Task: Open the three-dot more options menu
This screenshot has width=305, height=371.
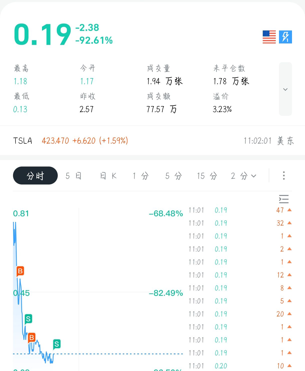Action: click(x=284, y=176)
